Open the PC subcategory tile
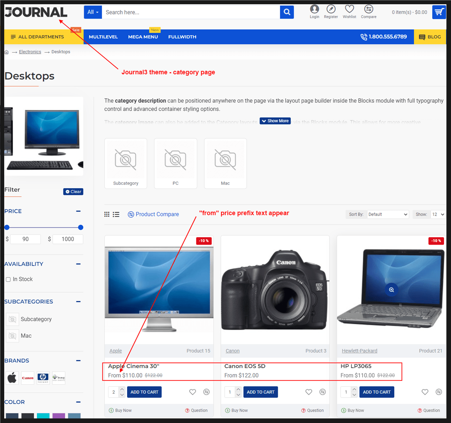The width and height of the screenshot is (451, 423). pos(176,164)
